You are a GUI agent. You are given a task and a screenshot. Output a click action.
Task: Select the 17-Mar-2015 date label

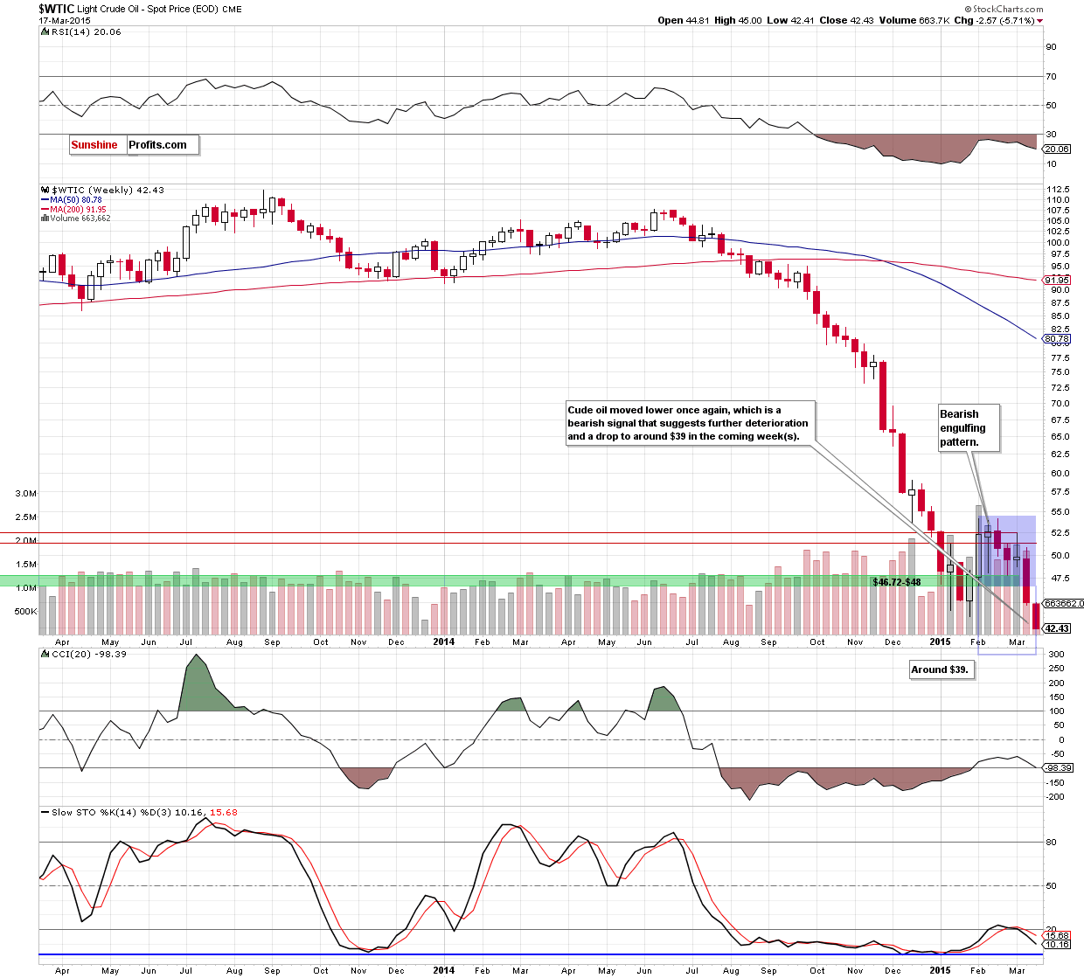point(63,21)
